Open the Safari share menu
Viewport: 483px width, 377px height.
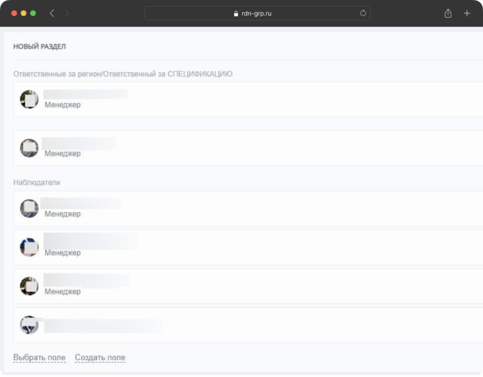pyautogui.click(x=448, y=13)
